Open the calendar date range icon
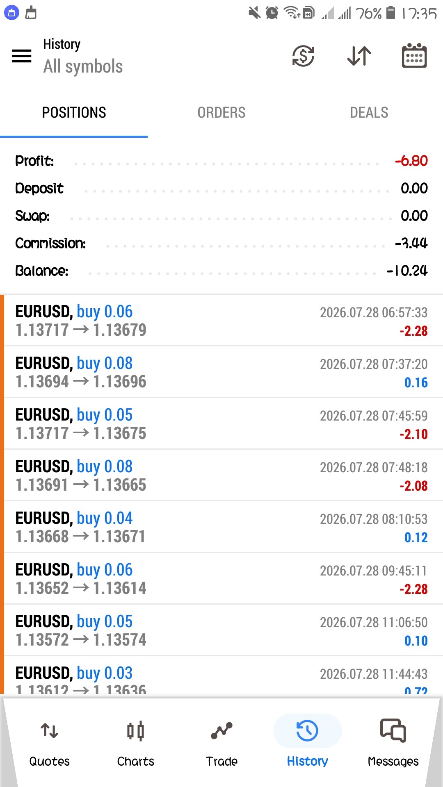Image resolution: width=443 pixels, height=787 pixels. [414, 56]
